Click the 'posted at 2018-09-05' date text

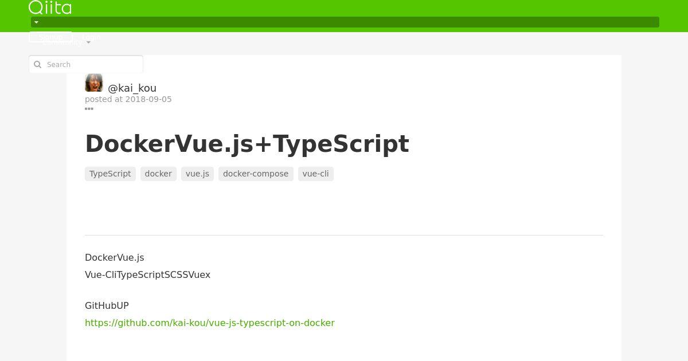pyautogui.click(x=128, y=99)
